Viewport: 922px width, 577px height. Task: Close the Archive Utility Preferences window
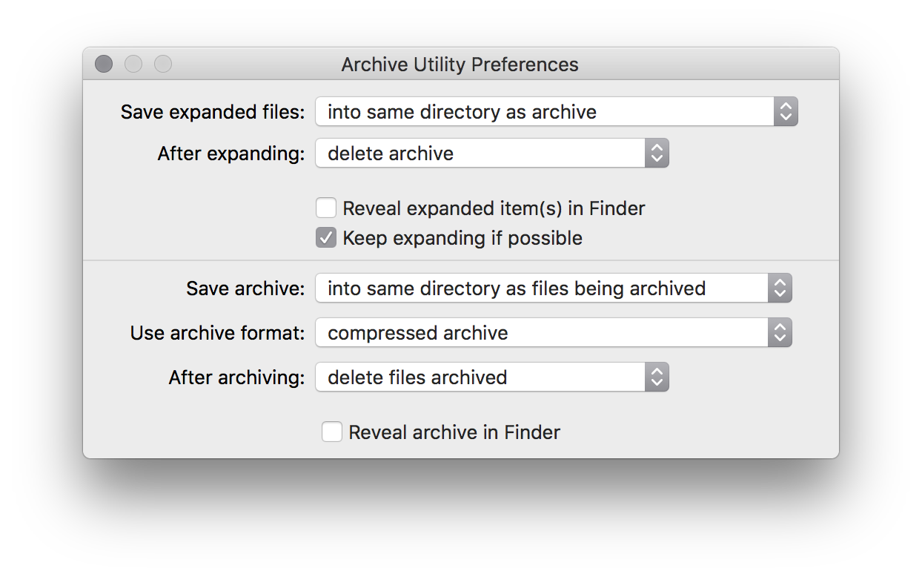(104, 65)
